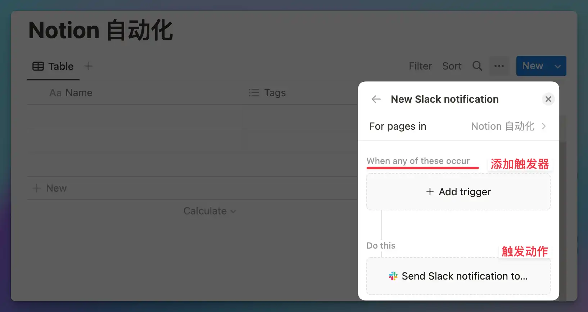Click the blue New button
588x312 pixels.
[x=533, y=66]
